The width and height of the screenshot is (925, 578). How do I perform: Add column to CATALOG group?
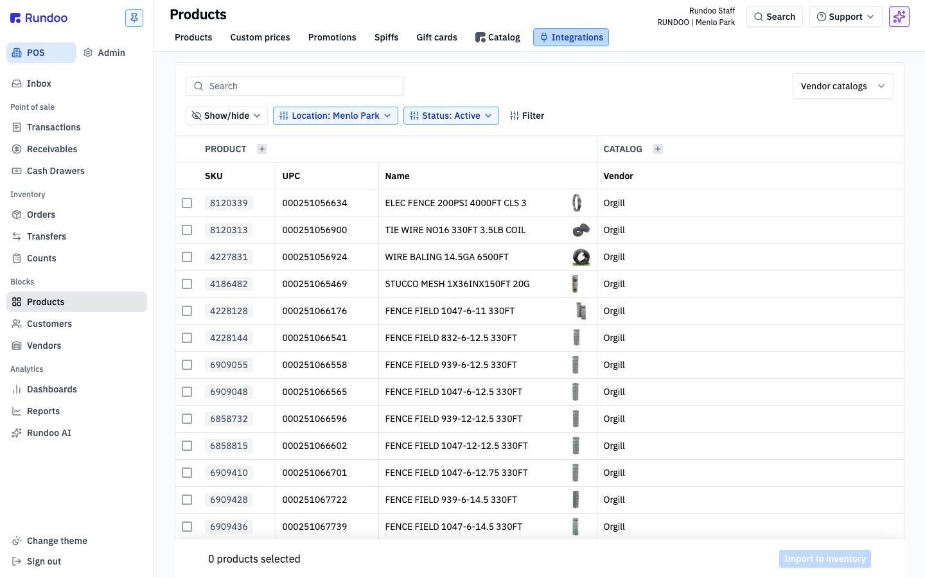click(658, 149)
